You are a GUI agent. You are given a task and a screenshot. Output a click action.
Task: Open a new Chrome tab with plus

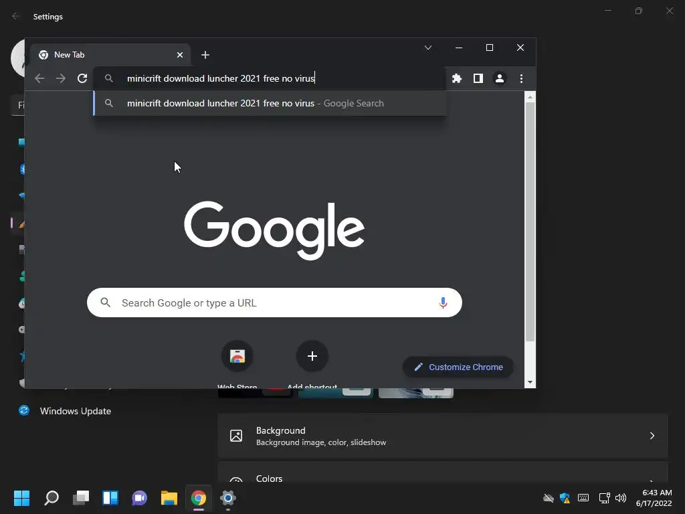pos(205,55)
